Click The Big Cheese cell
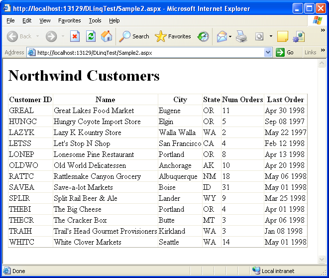 (106, 209)
